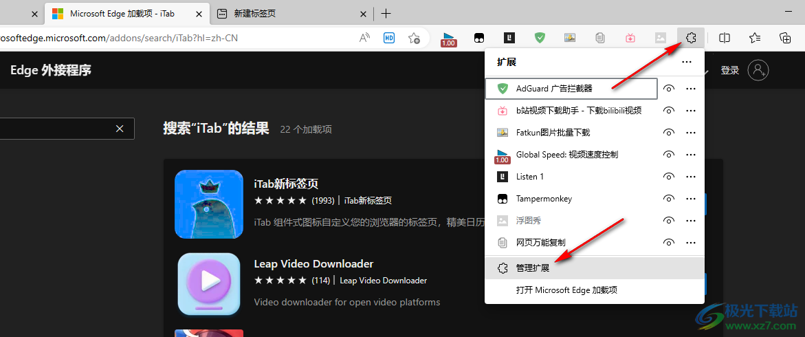Click the Global Speed toolbar extension icon

pyautogui.click(x=449, y=39)
